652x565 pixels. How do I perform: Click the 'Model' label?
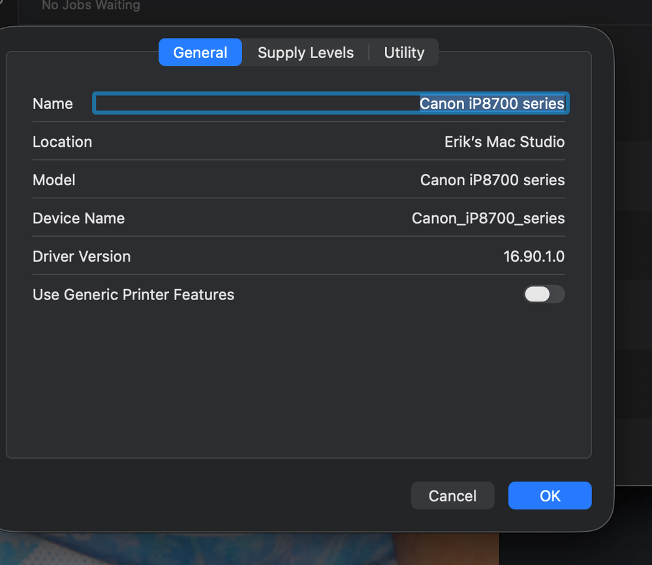[x=54, y=180]
